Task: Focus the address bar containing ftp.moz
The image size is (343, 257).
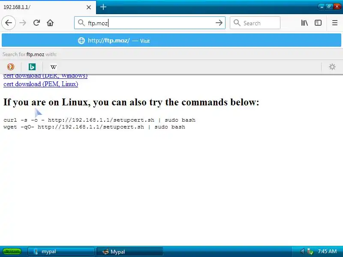Action: coord(150,23)
